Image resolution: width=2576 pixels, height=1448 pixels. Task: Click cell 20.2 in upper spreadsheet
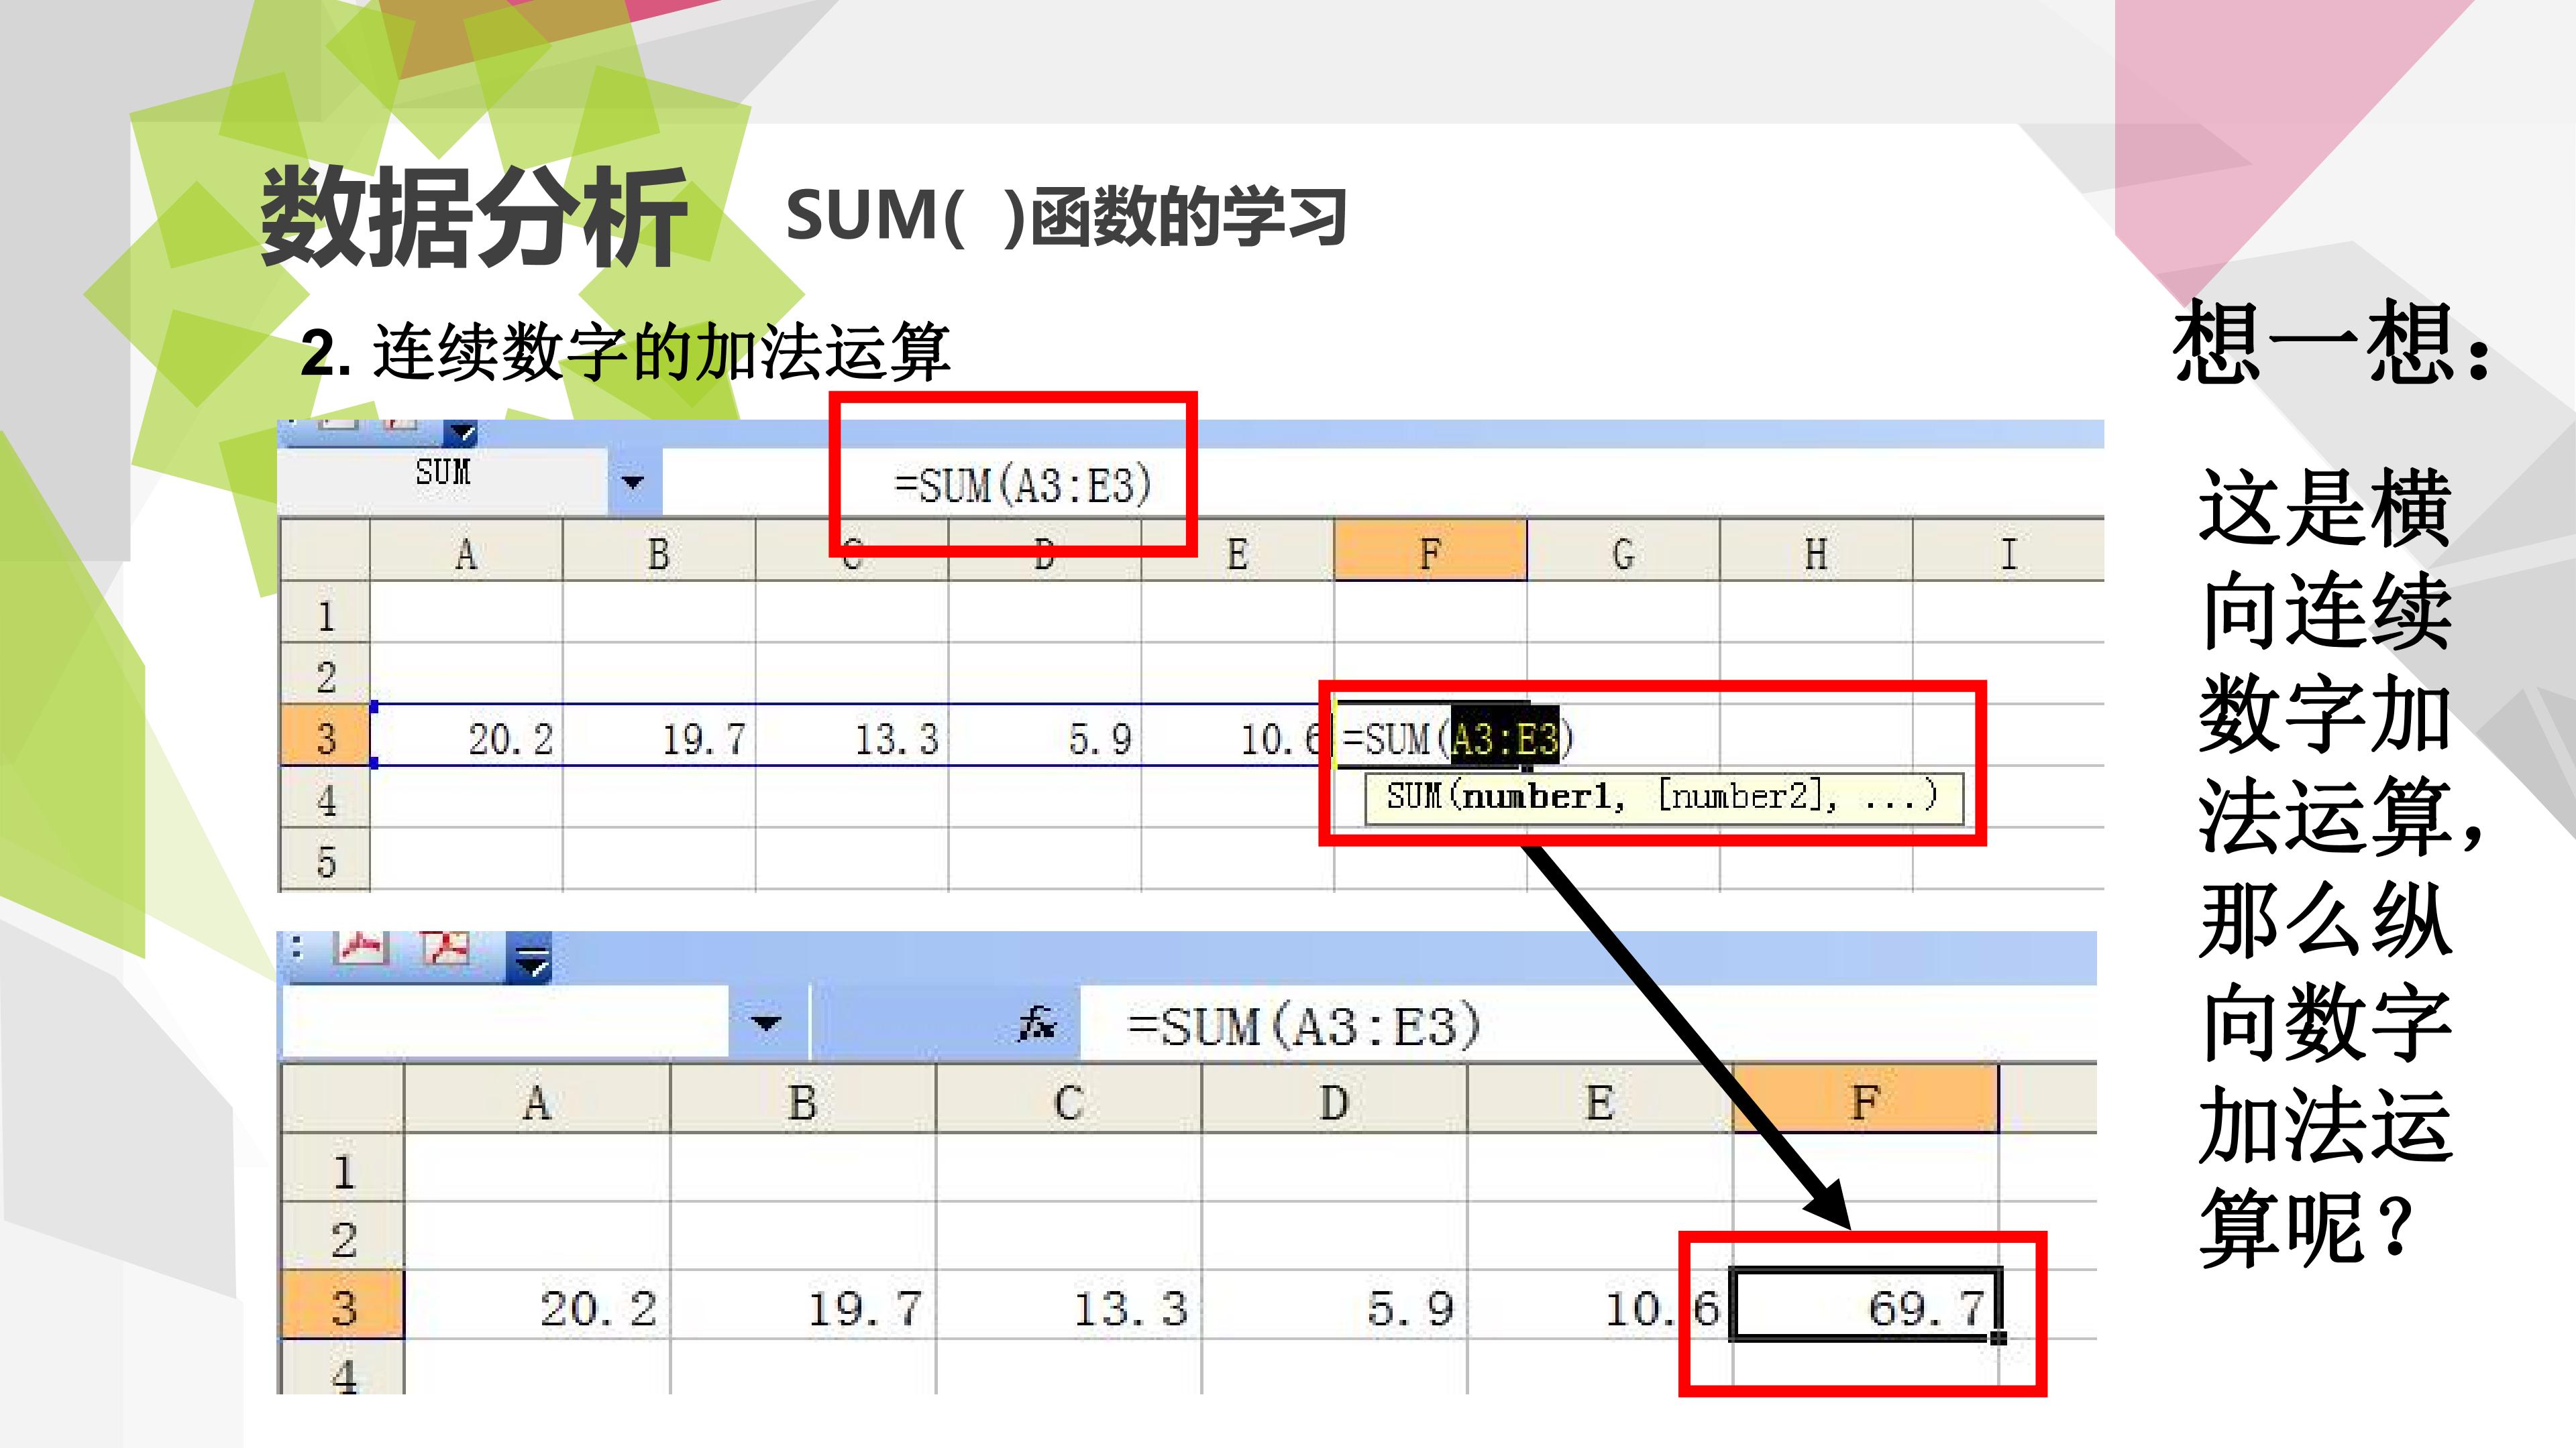click(x=466, y=737)
